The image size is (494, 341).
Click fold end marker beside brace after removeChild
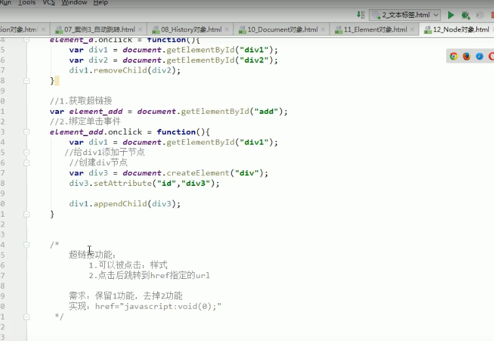point(26,81)
